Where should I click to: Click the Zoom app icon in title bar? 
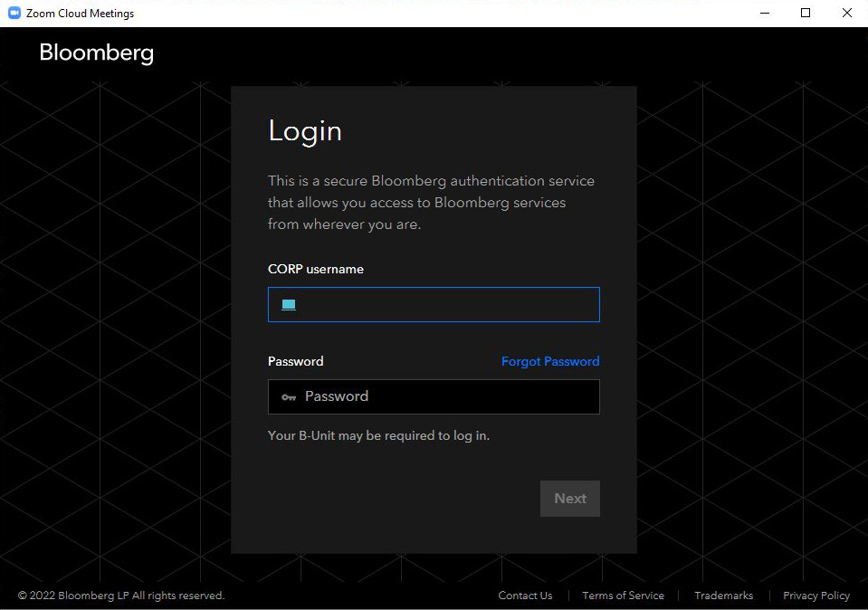coord(14,14)
